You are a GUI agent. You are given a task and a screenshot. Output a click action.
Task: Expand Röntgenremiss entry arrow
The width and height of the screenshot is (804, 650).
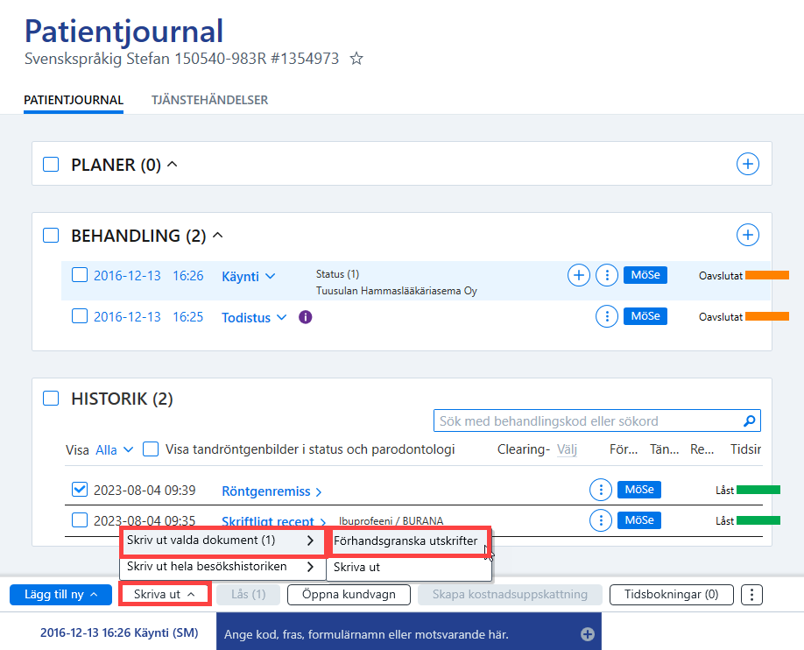pyautogui.click(x=319, y=492)
